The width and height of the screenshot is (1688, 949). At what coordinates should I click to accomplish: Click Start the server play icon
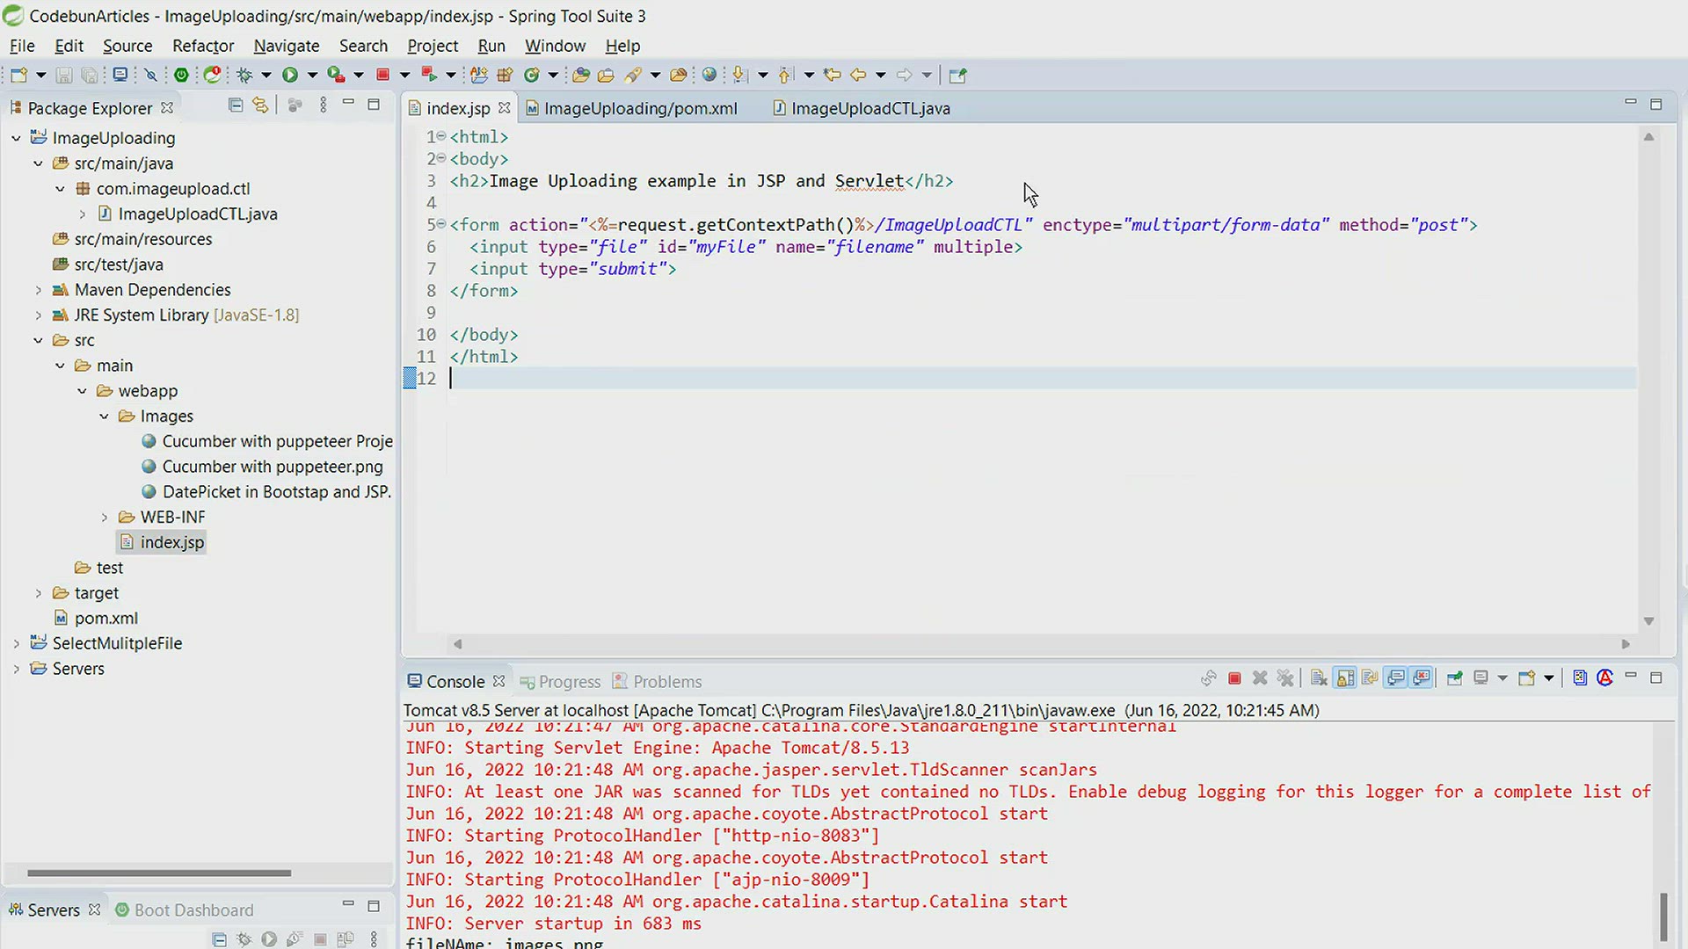click(x=269, y=939)
